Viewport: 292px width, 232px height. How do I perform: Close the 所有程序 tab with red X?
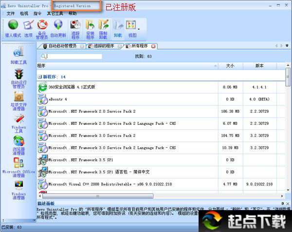click(153, 46)
